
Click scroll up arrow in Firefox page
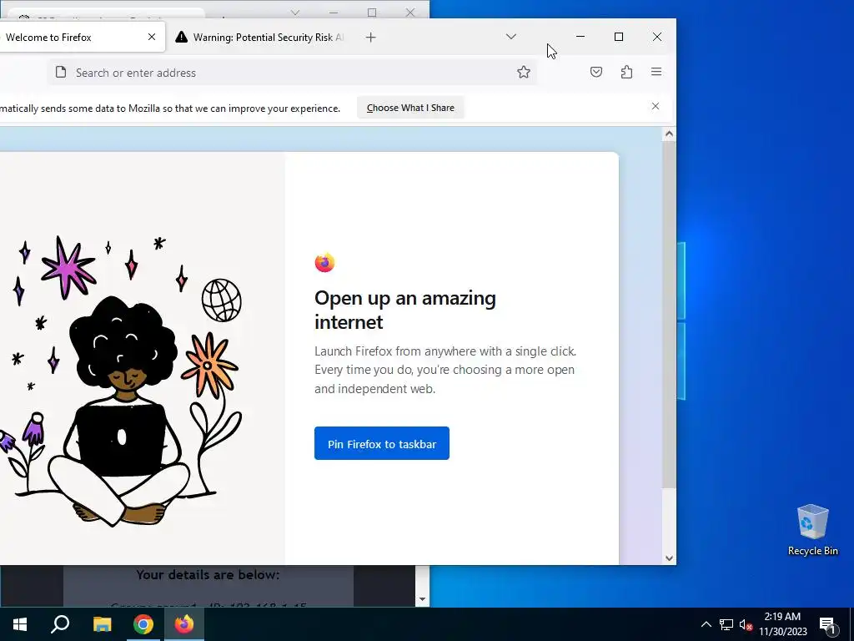coord(670,134)
